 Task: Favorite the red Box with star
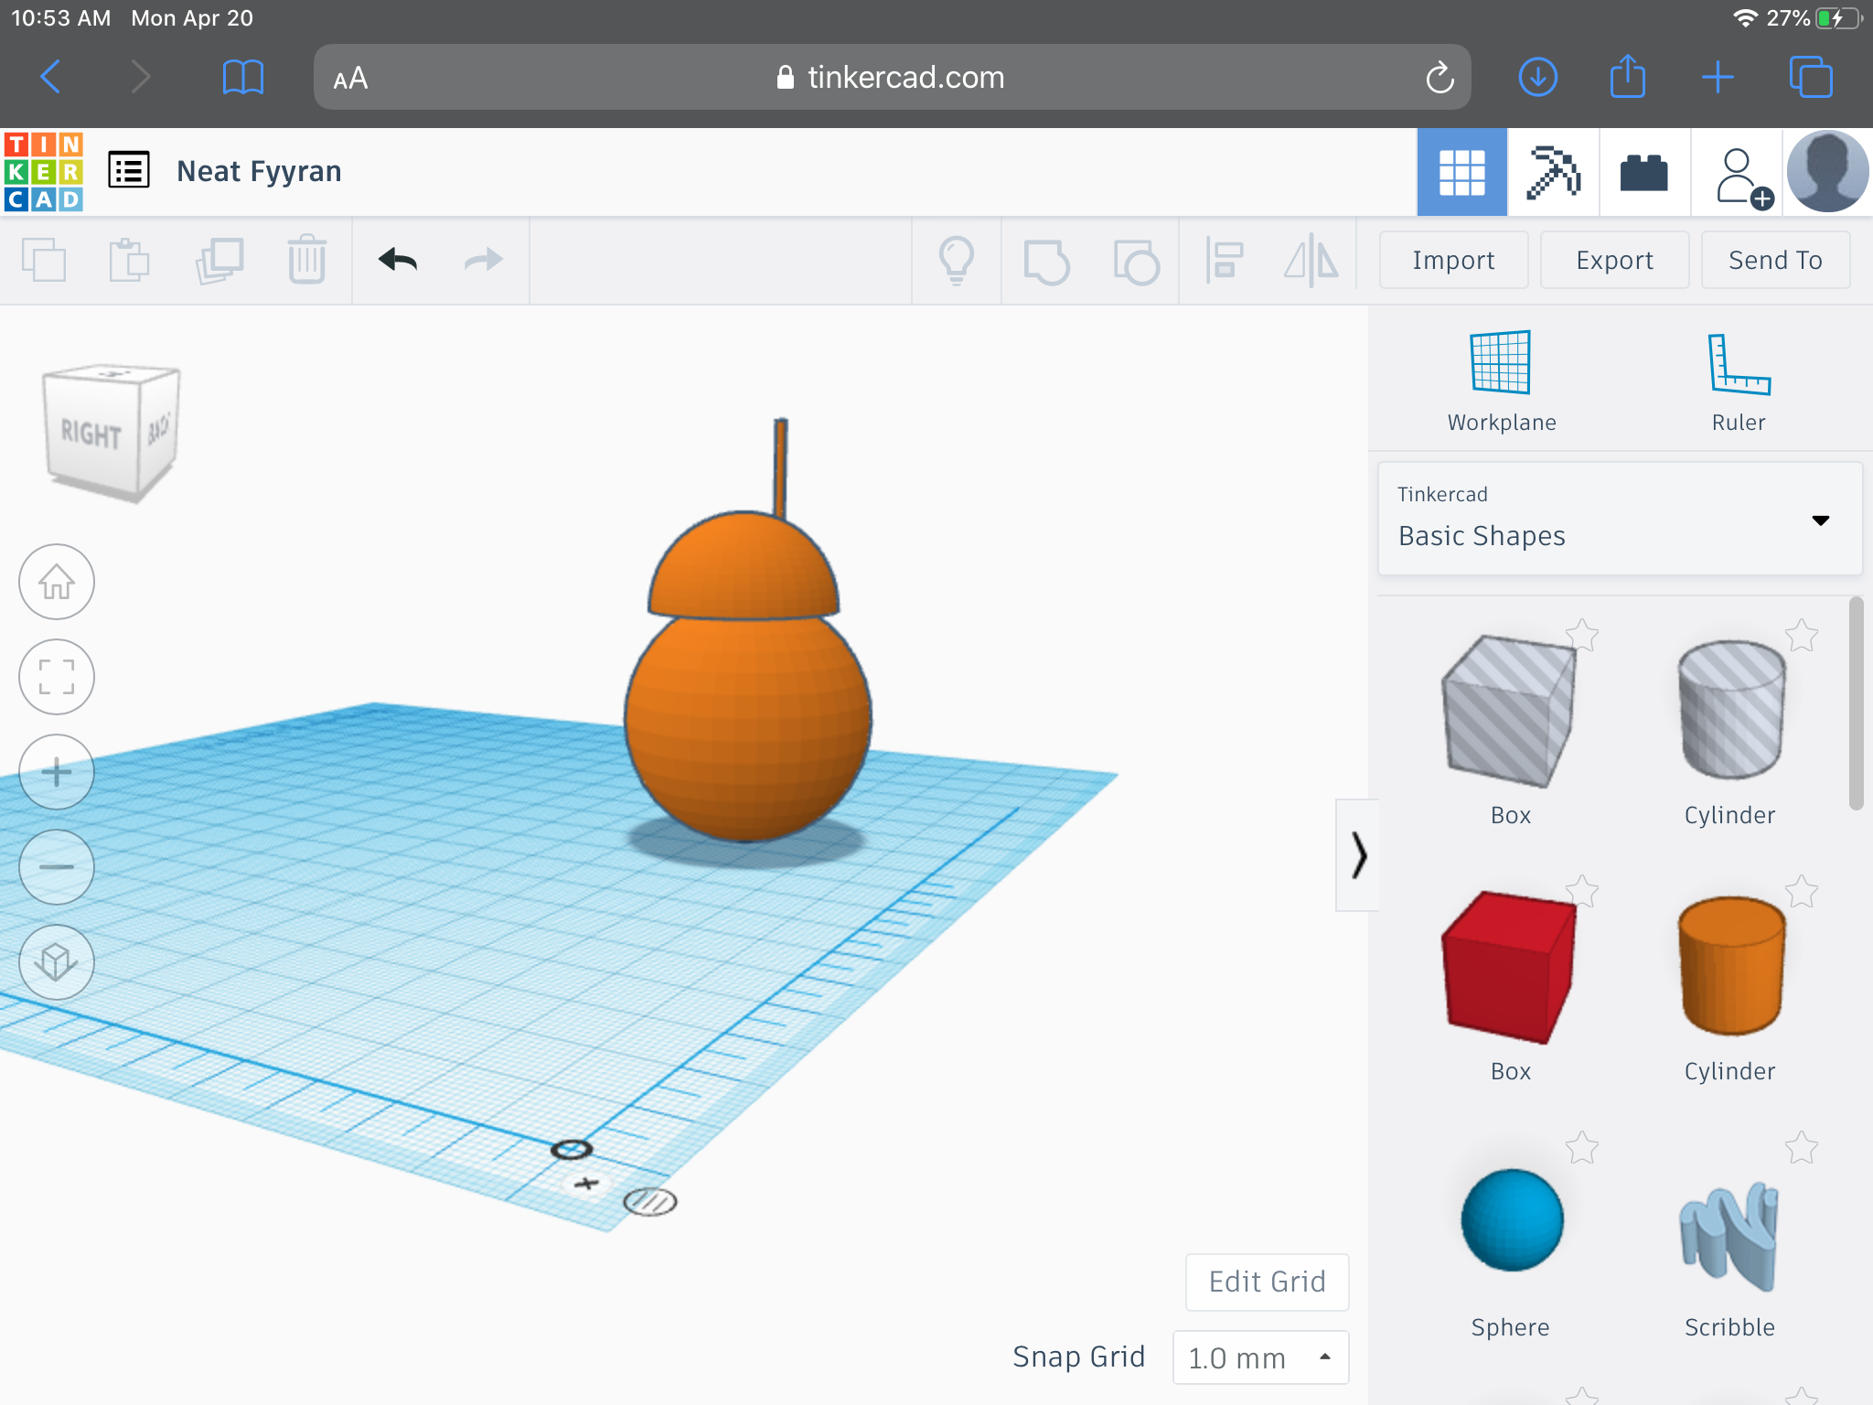pos(1582,891)
